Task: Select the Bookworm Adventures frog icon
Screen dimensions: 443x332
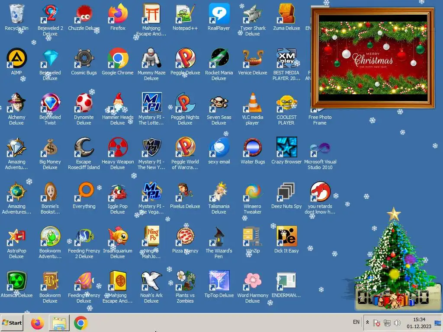Action: point(50,236)
